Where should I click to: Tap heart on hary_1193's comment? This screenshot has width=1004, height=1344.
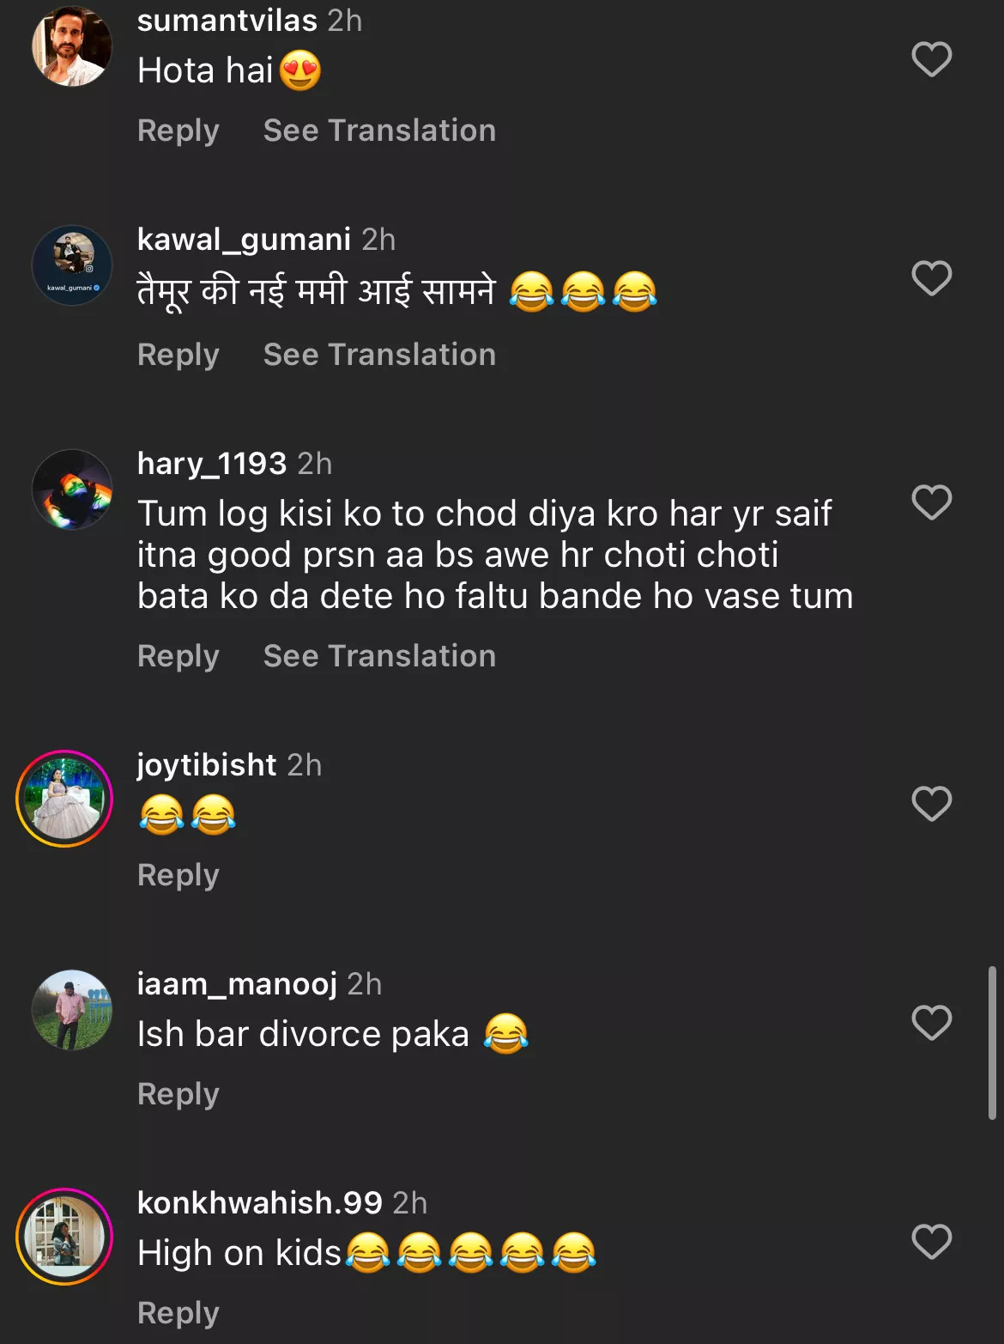tap(931, 502)
